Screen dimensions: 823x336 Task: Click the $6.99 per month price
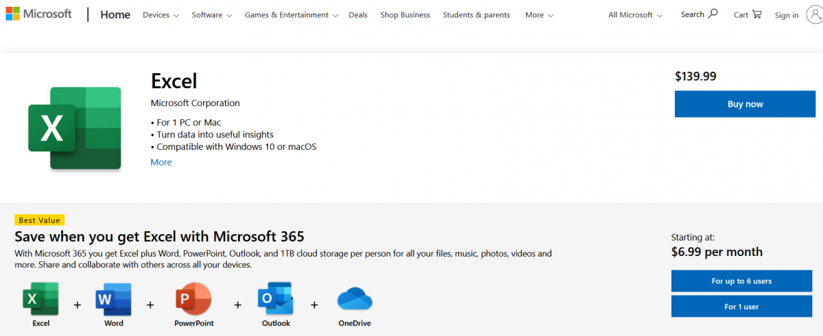(x=717, y=252)
